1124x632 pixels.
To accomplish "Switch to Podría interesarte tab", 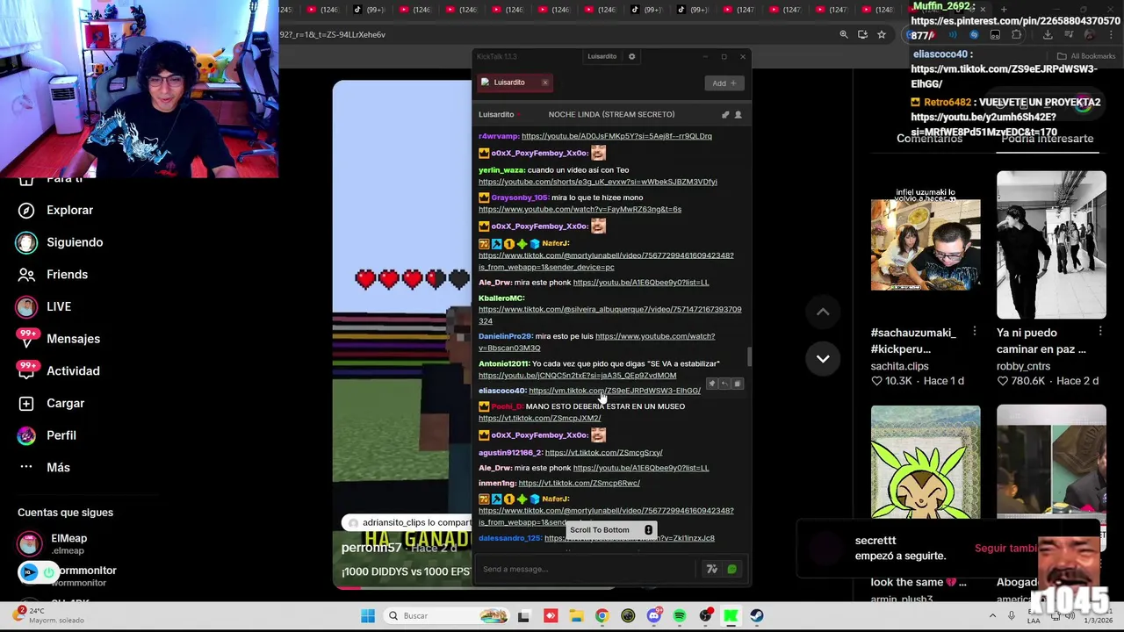I will tap(1048, 139).
